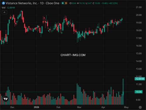Click the May time axis label
Viewport: 146px width, 110px height.
126,107
